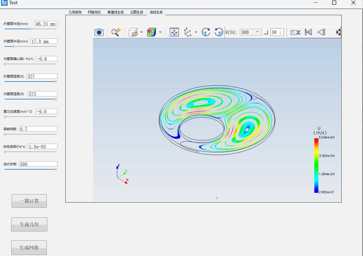The image size is (363, 256).
Task: Click the 内壁面半径 slider handle
Action: 13,46
